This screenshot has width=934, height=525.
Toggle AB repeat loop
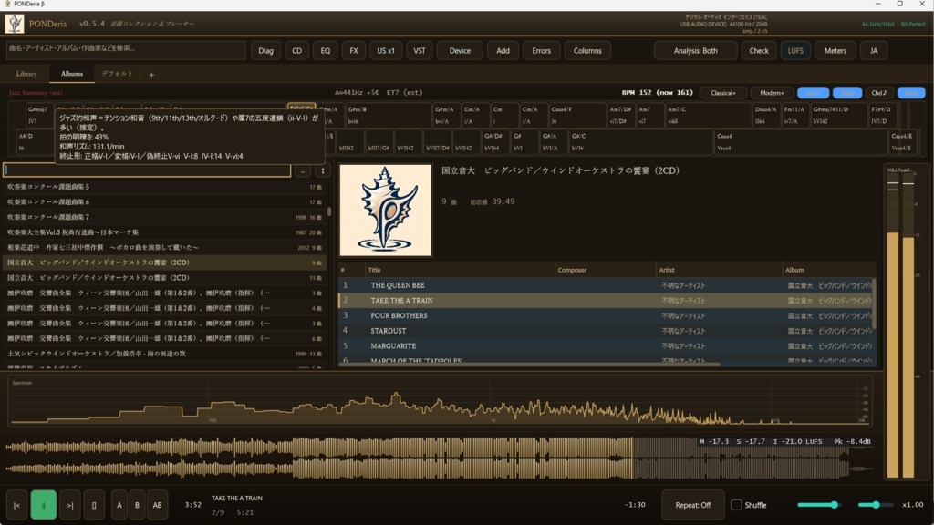click(x=157, y=505)
